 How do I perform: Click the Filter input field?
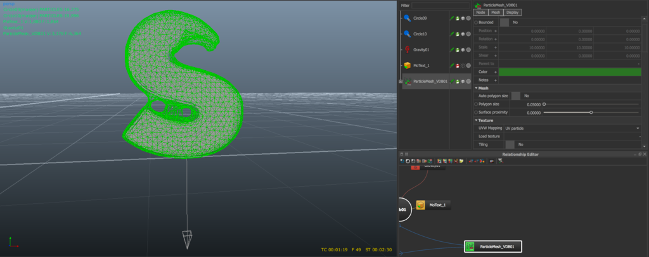click(x=440, y=5)
